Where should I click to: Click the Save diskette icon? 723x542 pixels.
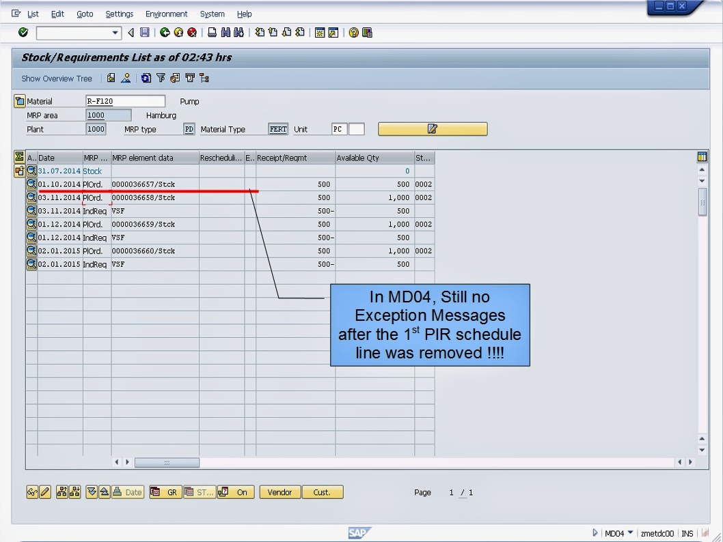145,32
